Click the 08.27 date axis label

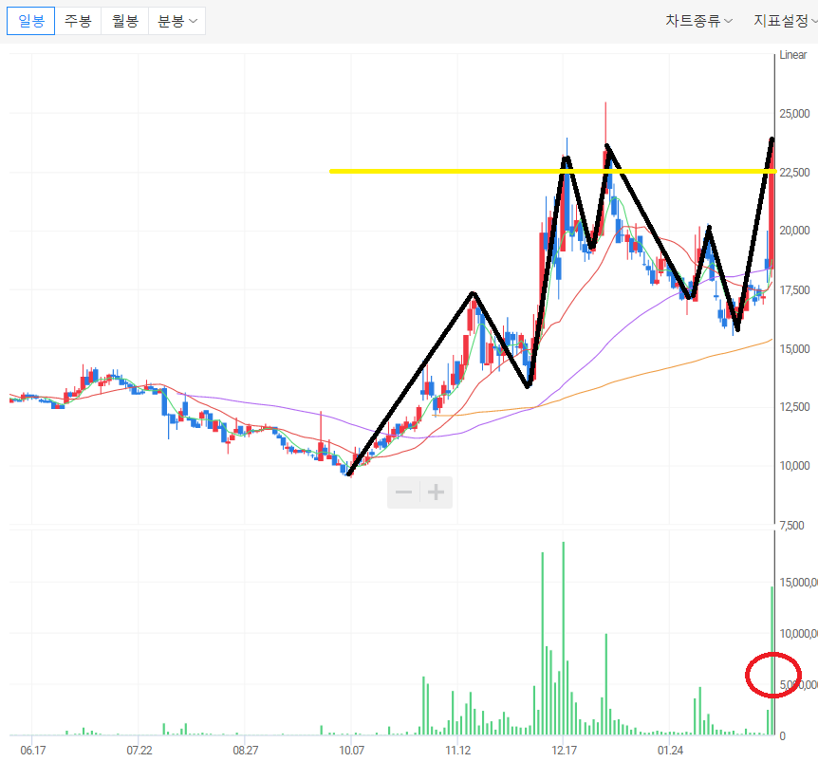pos(245,750)
